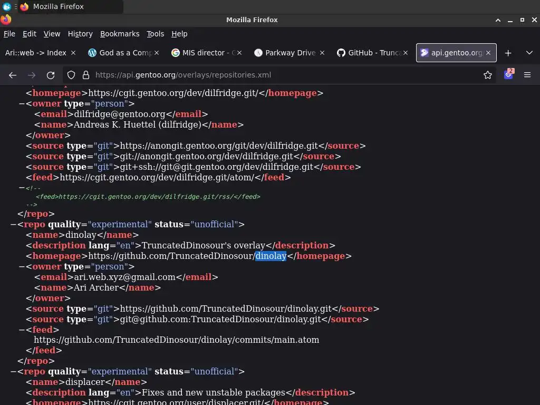
Task: Click the https://github.com/TruncatedDinosaur/dinolay.git source
Action: (226, 308)
